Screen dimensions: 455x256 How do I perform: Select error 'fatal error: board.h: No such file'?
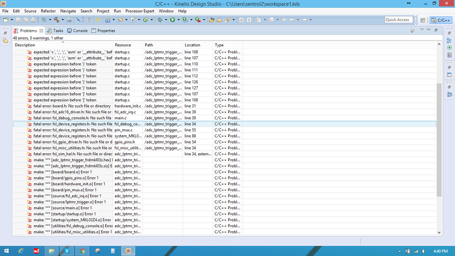224,106
